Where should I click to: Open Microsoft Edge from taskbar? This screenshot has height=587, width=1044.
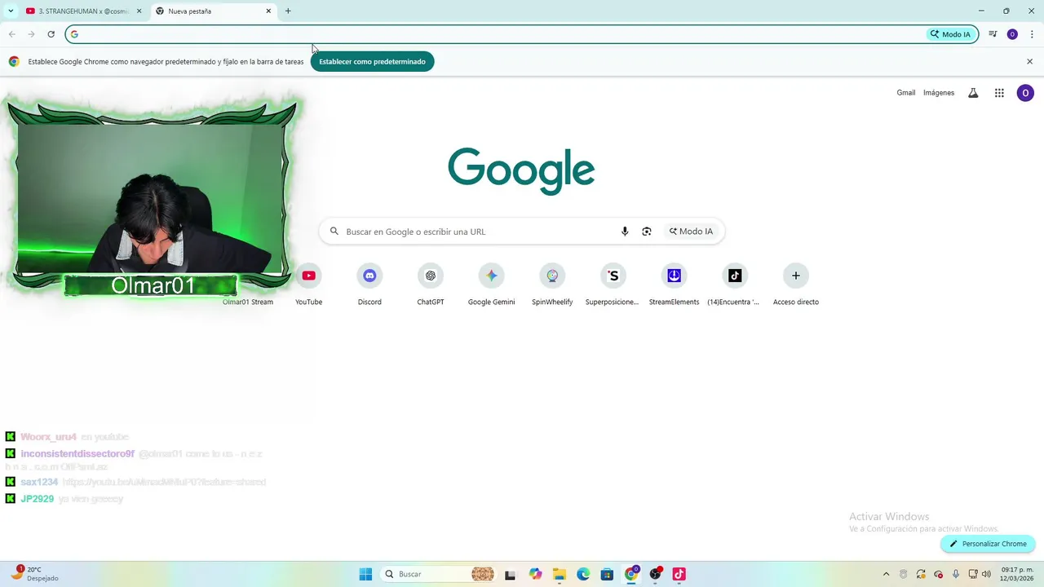click(x=583, y=574)
